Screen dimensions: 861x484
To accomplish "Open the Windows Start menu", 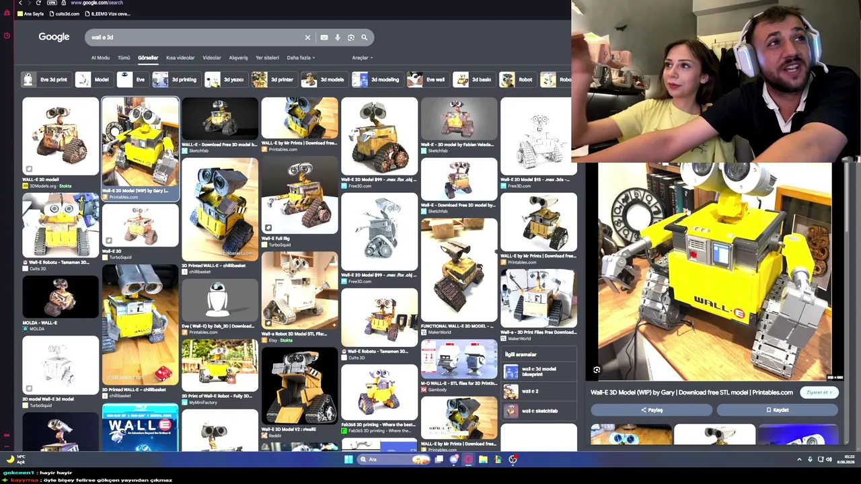I will (348, 460).
